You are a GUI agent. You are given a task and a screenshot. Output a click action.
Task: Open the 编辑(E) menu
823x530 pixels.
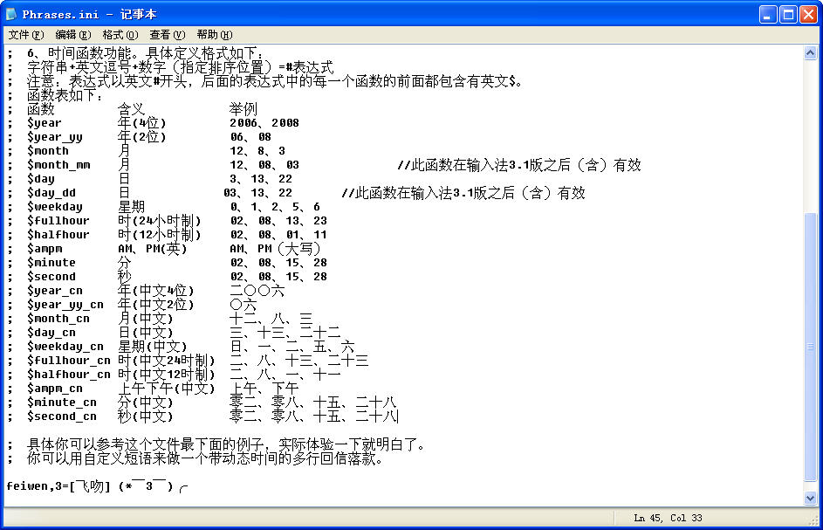(x=73, y=35)
